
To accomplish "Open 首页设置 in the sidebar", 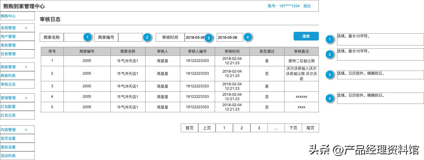I will (17, 139).
